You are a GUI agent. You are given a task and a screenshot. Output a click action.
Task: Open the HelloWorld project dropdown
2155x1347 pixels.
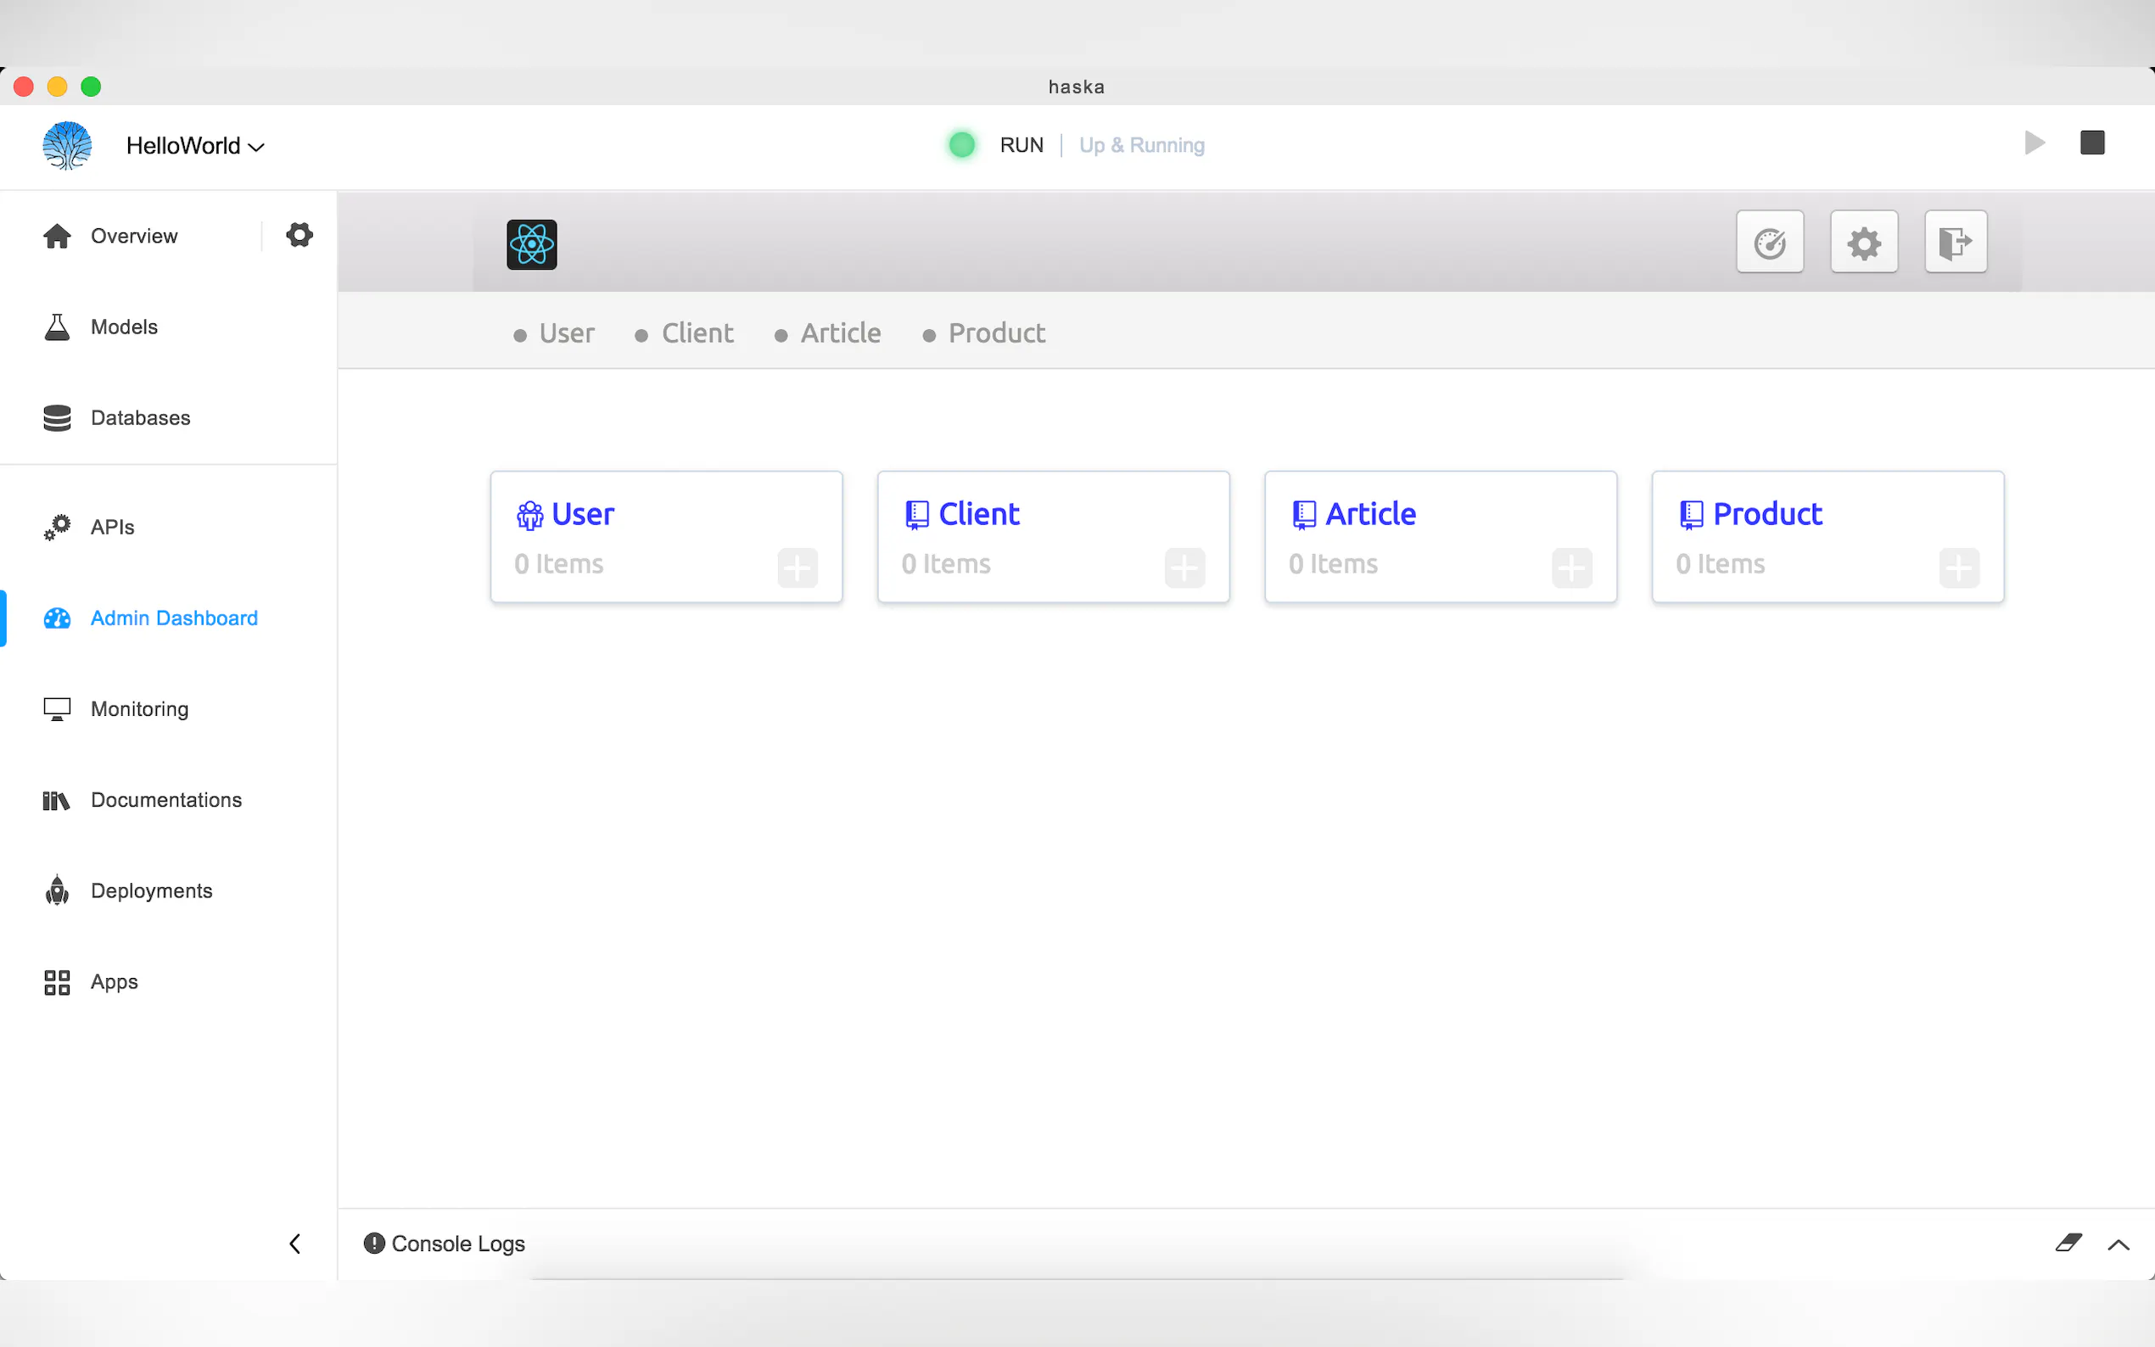(x=194, y=146)
